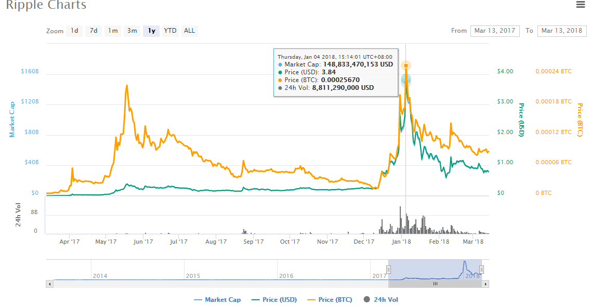Click the 2014 label in navigator

pyautogui.click(x=100, y=276)
